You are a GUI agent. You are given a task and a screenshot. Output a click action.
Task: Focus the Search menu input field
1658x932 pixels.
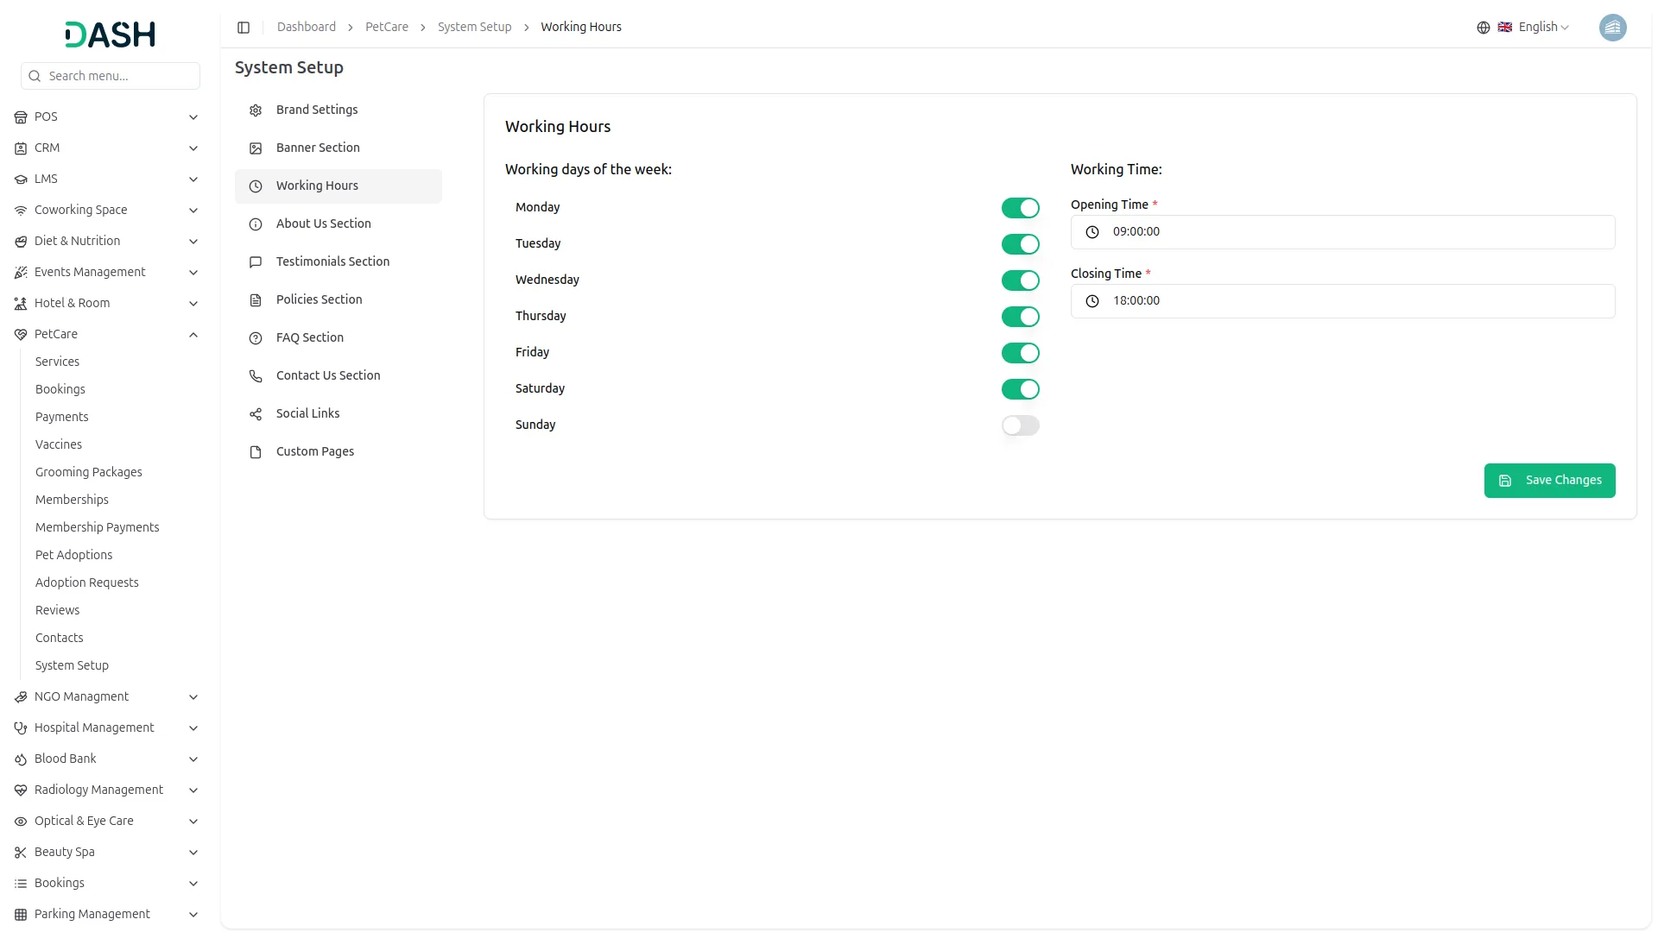111,76
